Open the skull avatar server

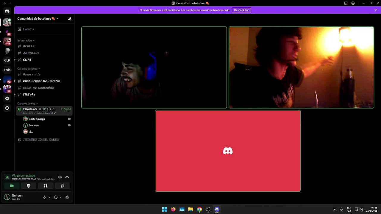coord(7,51)
